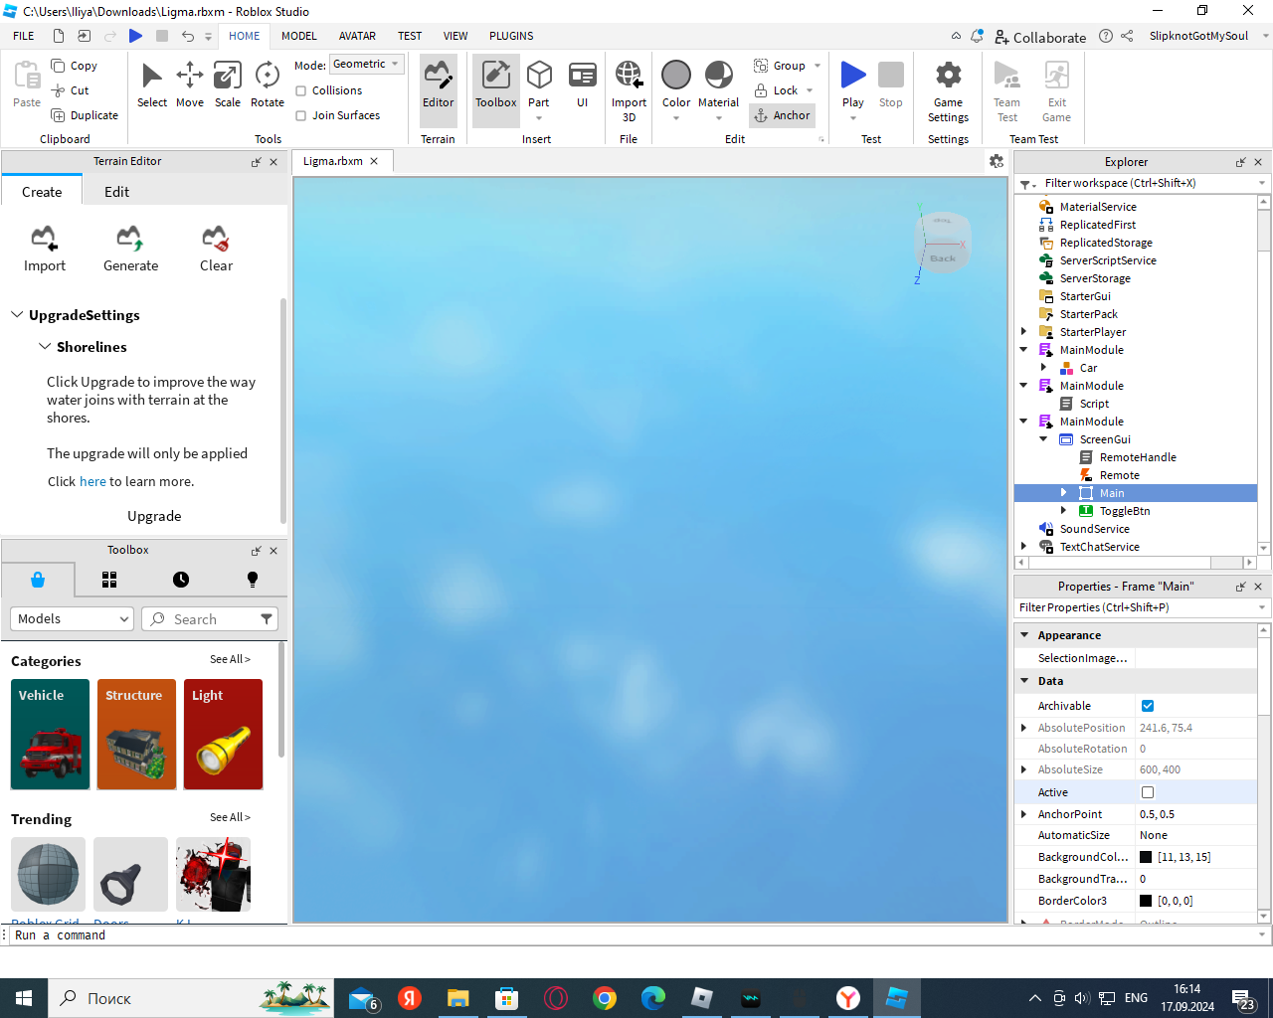Uncheck the Archivable property

tap(1148, 706)
